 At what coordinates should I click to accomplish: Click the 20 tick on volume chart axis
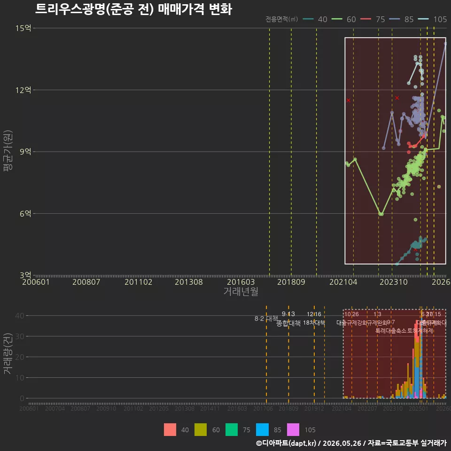coord(20,357)
